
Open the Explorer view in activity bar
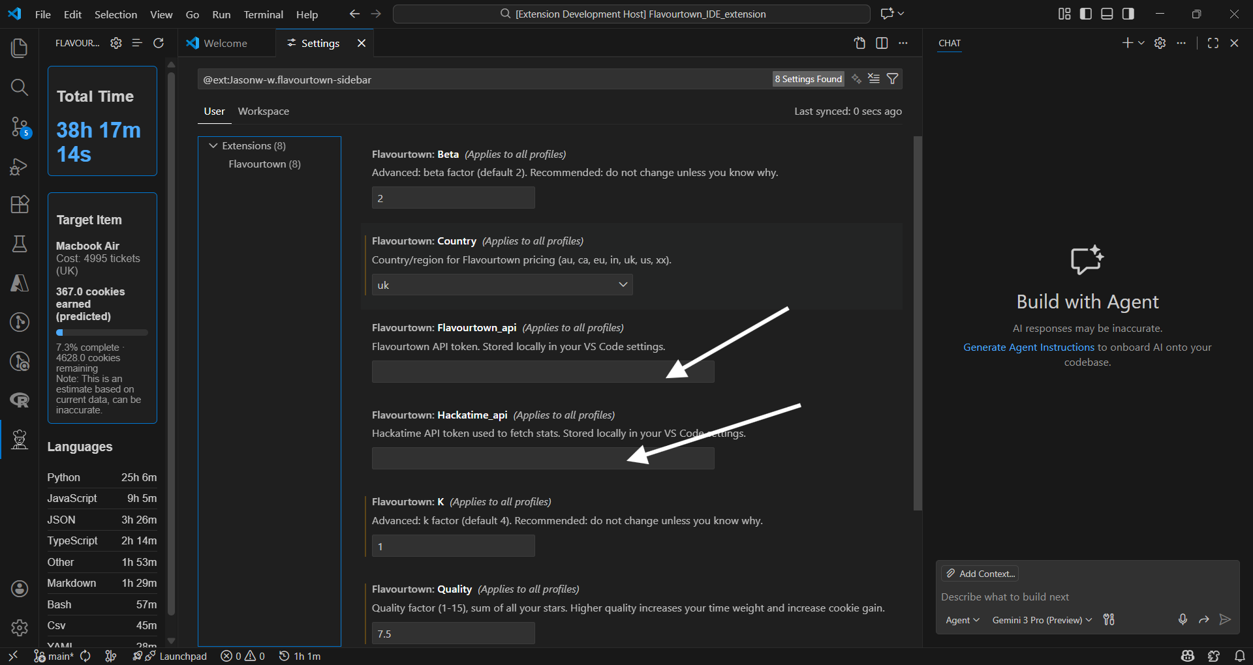(x=20, y=48)
